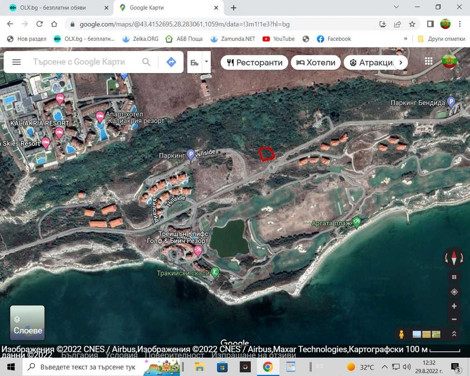Image resolution: width=470 pixels, height=376 pixels.
Task: Open the АБВ Поща bookmark
Action: coord(184,39)
